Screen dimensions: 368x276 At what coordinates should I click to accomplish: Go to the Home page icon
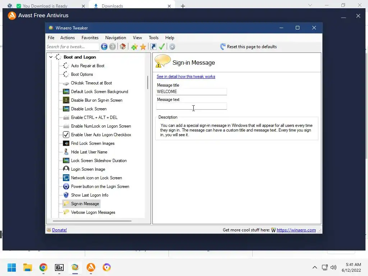coord(123,46)
